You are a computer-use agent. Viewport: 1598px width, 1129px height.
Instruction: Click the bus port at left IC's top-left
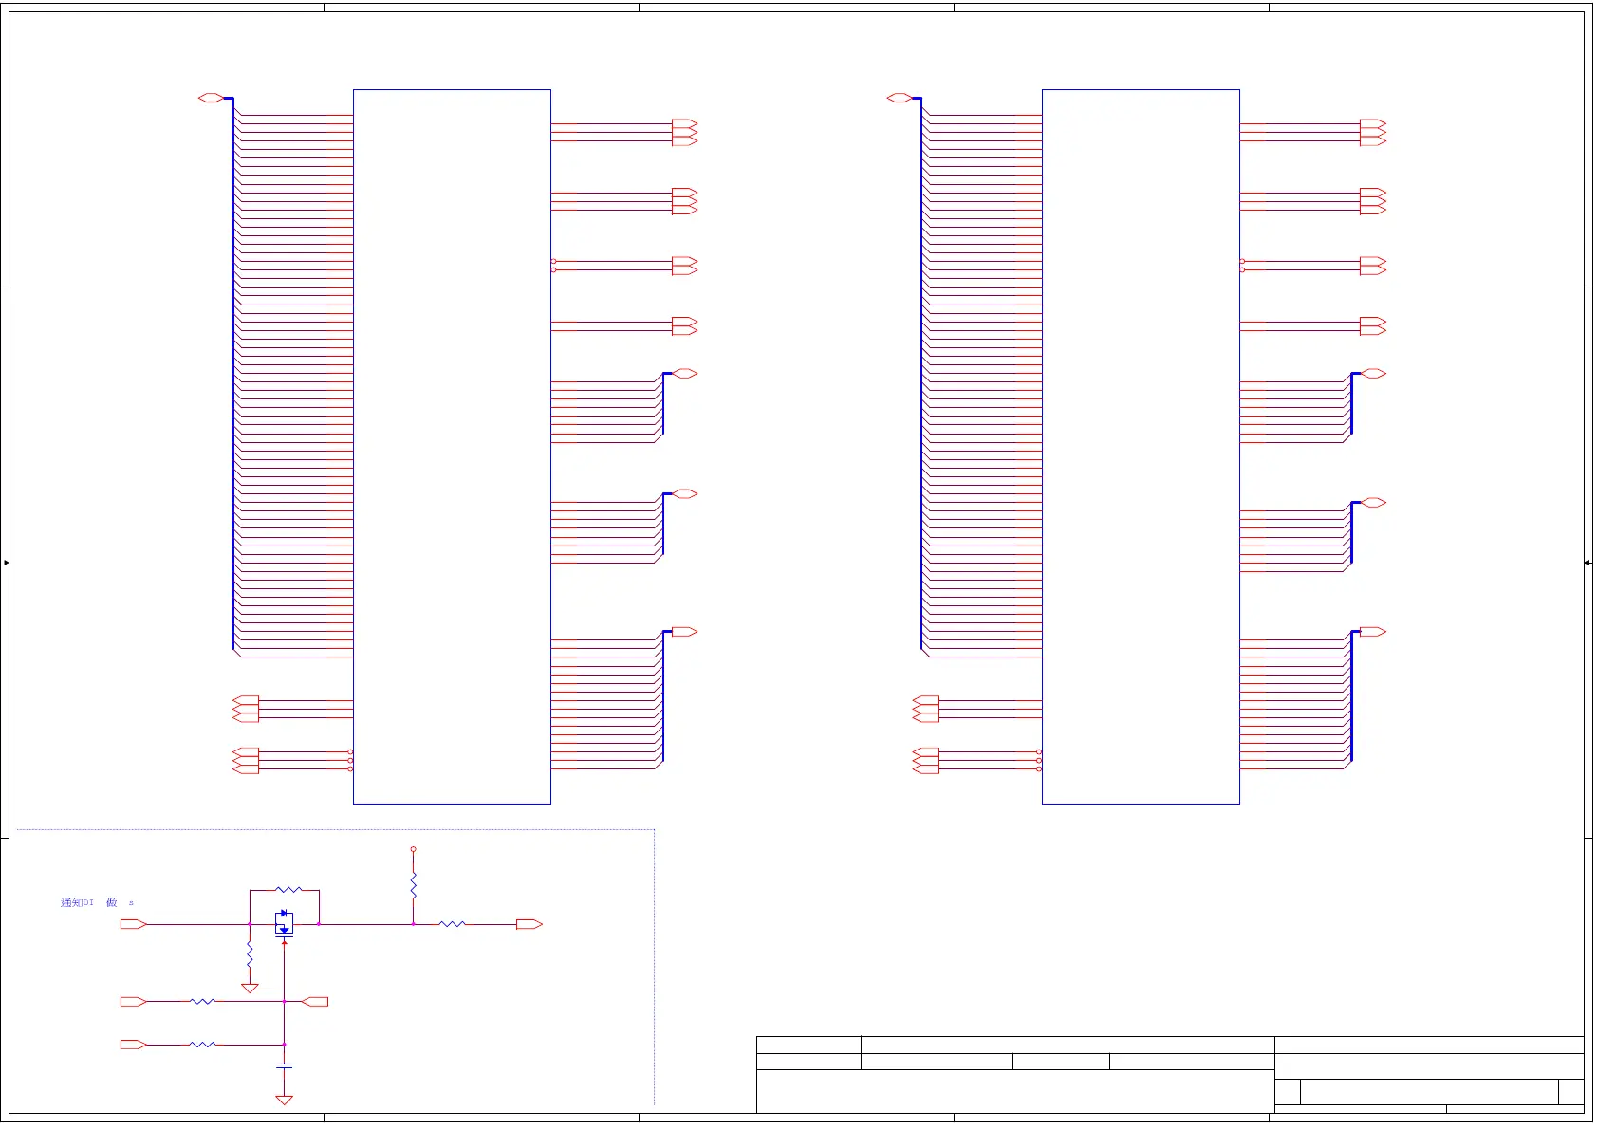pyautogui.click(x=211, y=98)
